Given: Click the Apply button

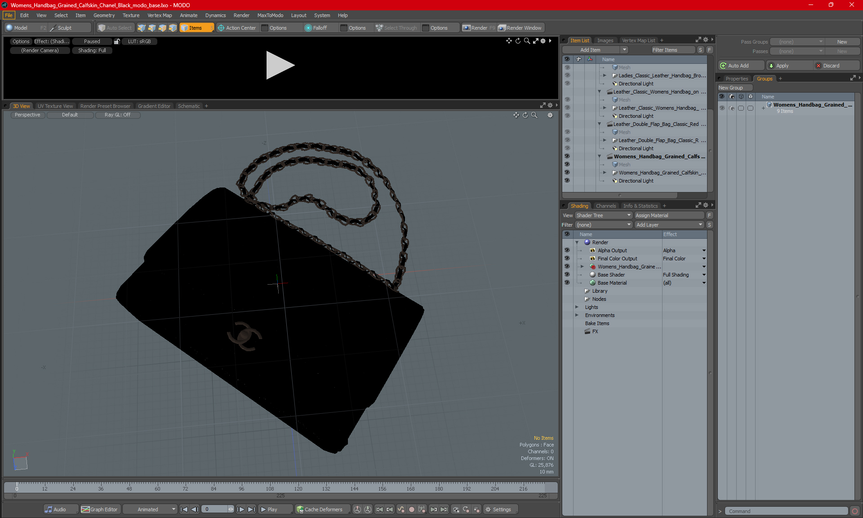Looking at the screenshot, I should (789, 66).
